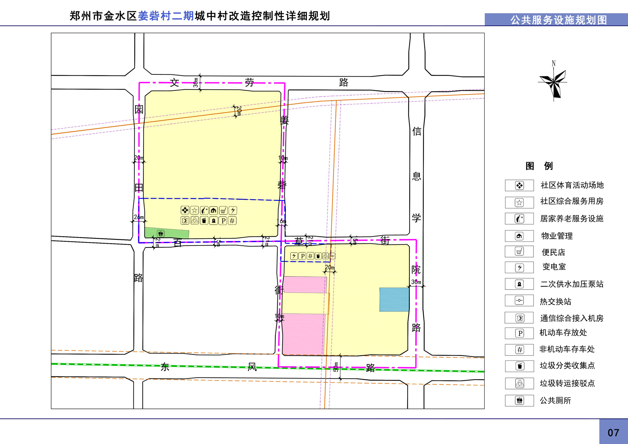This screenshot has width=628, height=444.
Task: Select the heat exchange station icon in the legend
Action: (x=519, y=301)
